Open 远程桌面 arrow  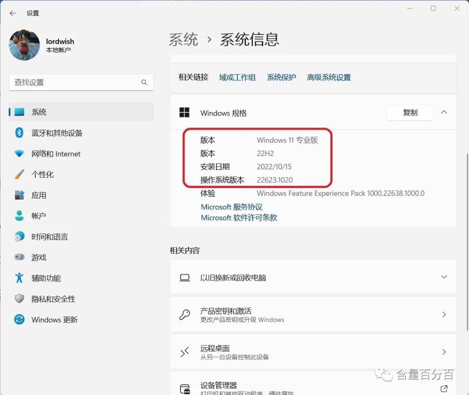(444, 352)
